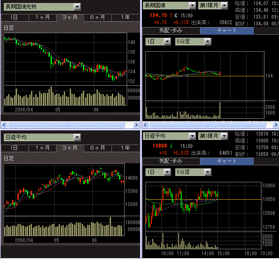279x259 pixels.
Task: Click scrollbar thumb under 長期国債 intraday chart
Action: 208,125
